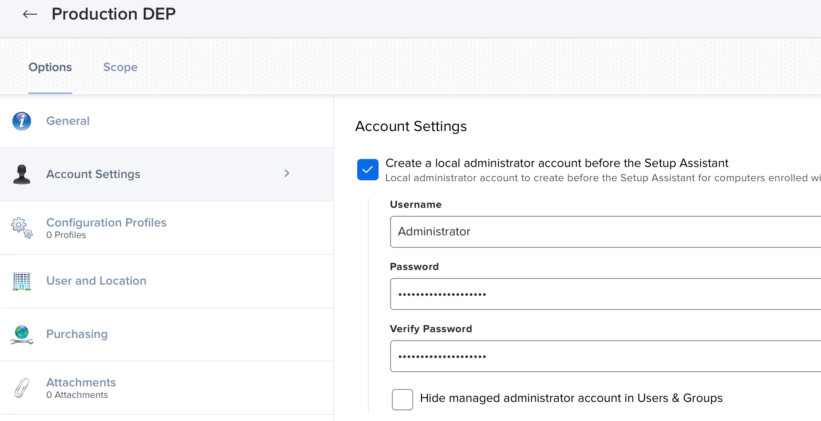Open Configuration Profiles section
The width and height of the screenshot is (821, 421).
[x=106, y=222]
